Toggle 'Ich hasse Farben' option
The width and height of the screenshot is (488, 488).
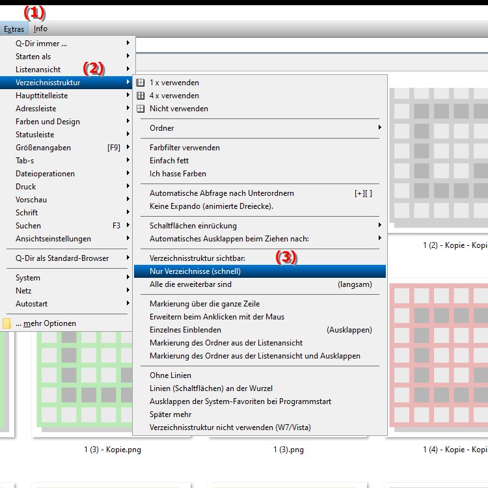click(260, 174)
